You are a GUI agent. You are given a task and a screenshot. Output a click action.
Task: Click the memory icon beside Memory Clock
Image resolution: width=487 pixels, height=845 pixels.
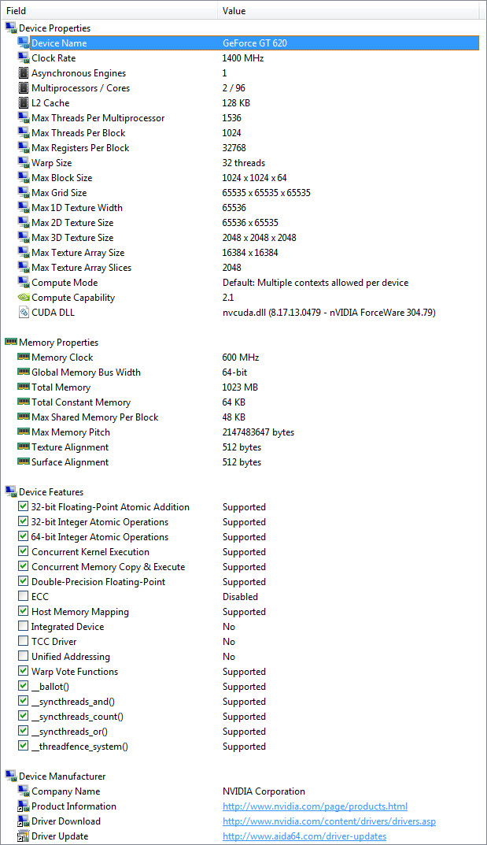tap(24, 357)
